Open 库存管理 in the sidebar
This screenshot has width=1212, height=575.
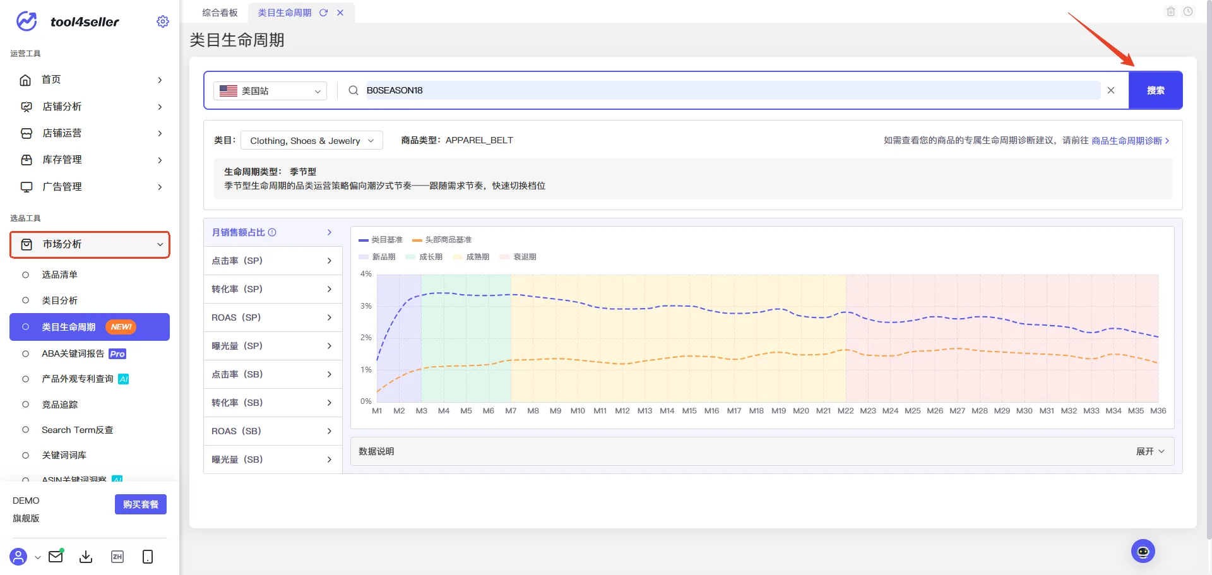pos(90,160)
